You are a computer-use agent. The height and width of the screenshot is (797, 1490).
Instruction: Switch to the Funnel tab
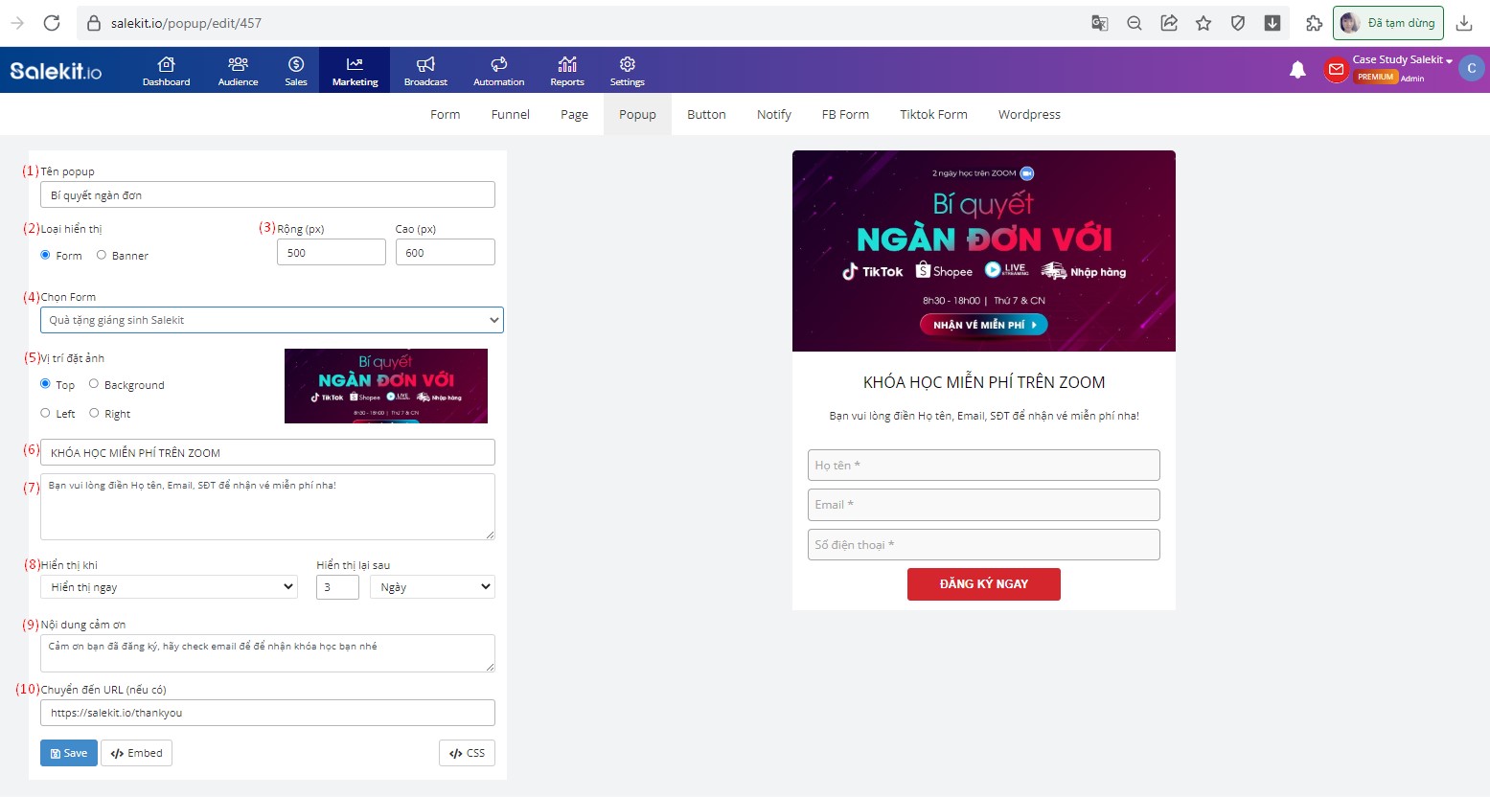click(510, 114)
